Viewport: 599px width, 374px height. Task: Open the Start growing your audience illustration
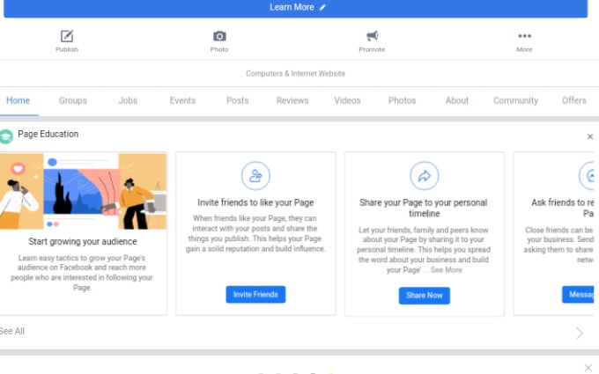pyautogui.click(x=83, y=191)
